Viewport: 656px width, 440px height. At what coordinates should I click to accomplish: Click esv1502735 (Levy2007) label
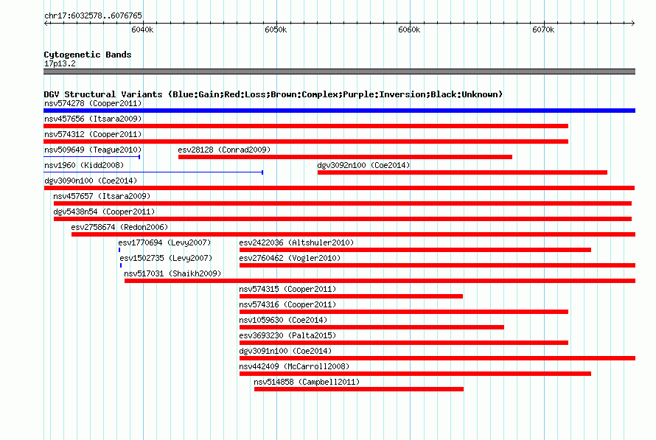pos(166,258)
